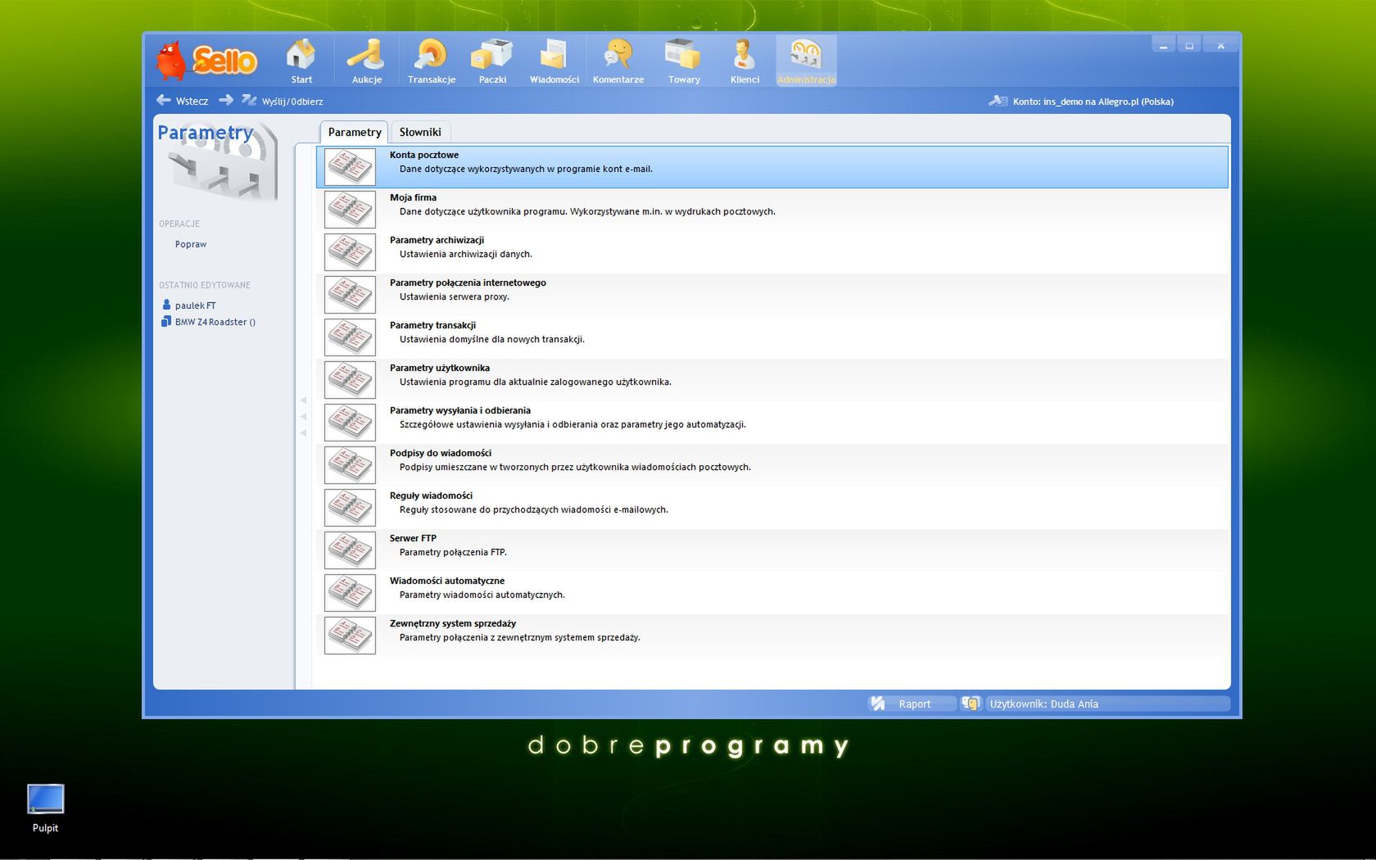This screenshot has height=860, width=1376.
Task: Click the account icon beside Konto label
Action: (998, 101)
